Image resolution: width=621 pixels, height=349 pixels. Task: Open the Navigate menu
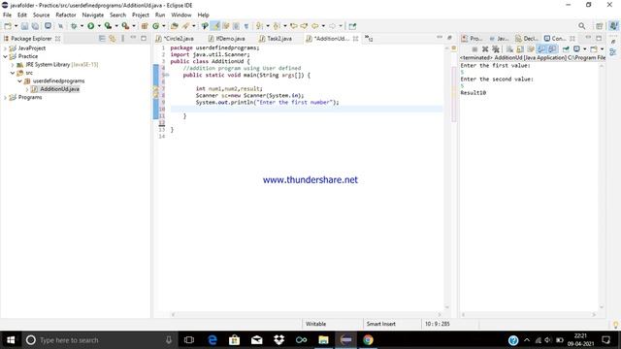tap(93, 16)
